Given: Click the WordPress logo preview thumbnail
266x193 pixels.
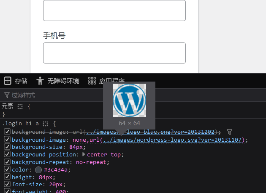Looking at the screenshot, I should pyautogui.click(x=129, y=100).
